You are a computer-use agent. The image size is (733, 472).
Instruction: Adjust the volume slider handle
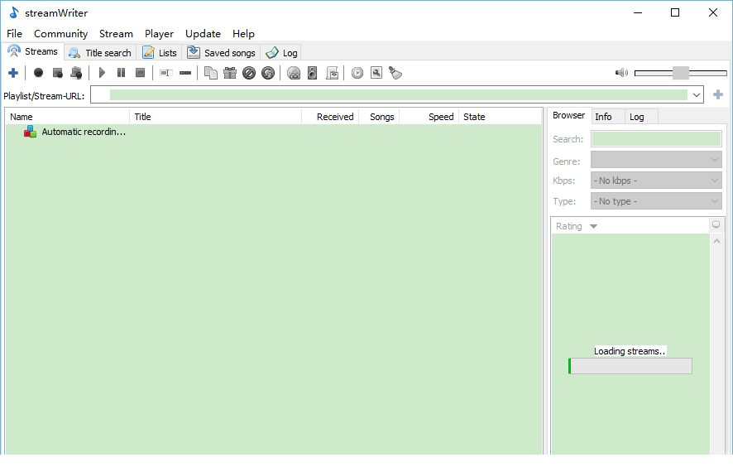[680, 73]
